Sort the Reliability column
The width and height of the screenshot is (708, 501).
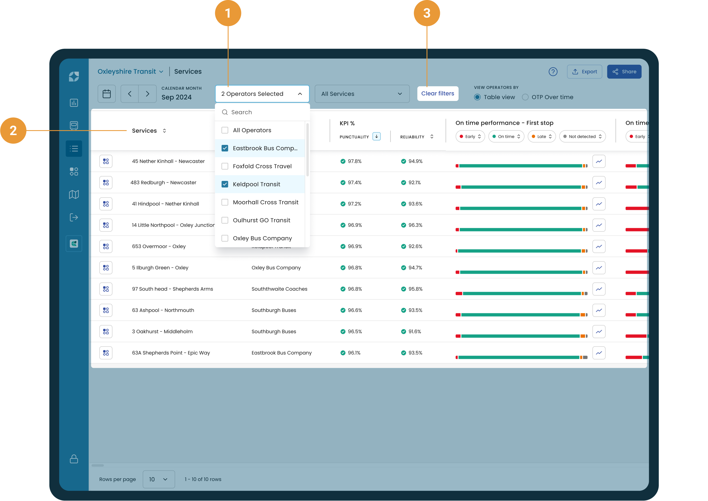tap(431, 137)
